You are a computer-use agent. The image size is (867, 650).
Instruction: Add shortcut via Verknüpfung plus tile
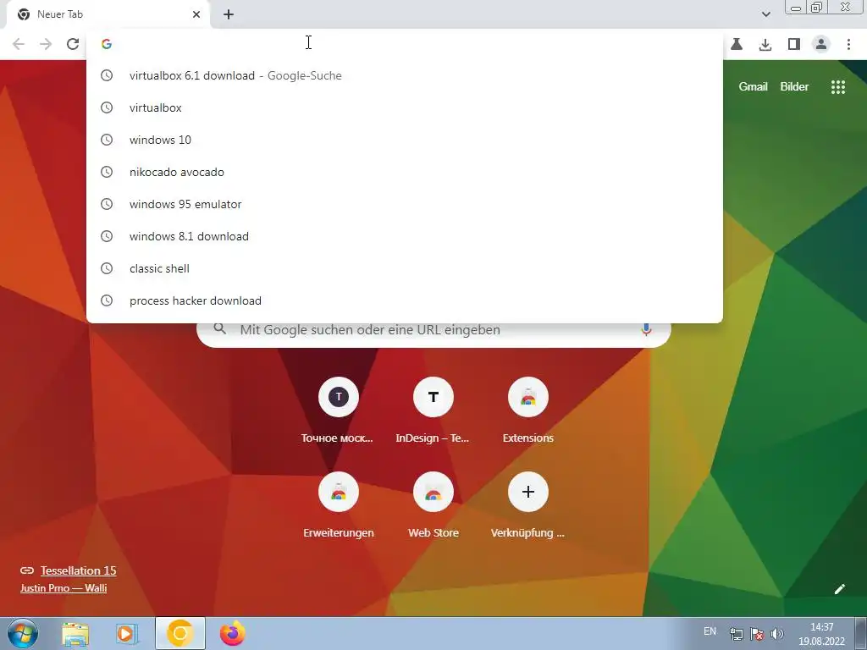click(x=528, y=505)
